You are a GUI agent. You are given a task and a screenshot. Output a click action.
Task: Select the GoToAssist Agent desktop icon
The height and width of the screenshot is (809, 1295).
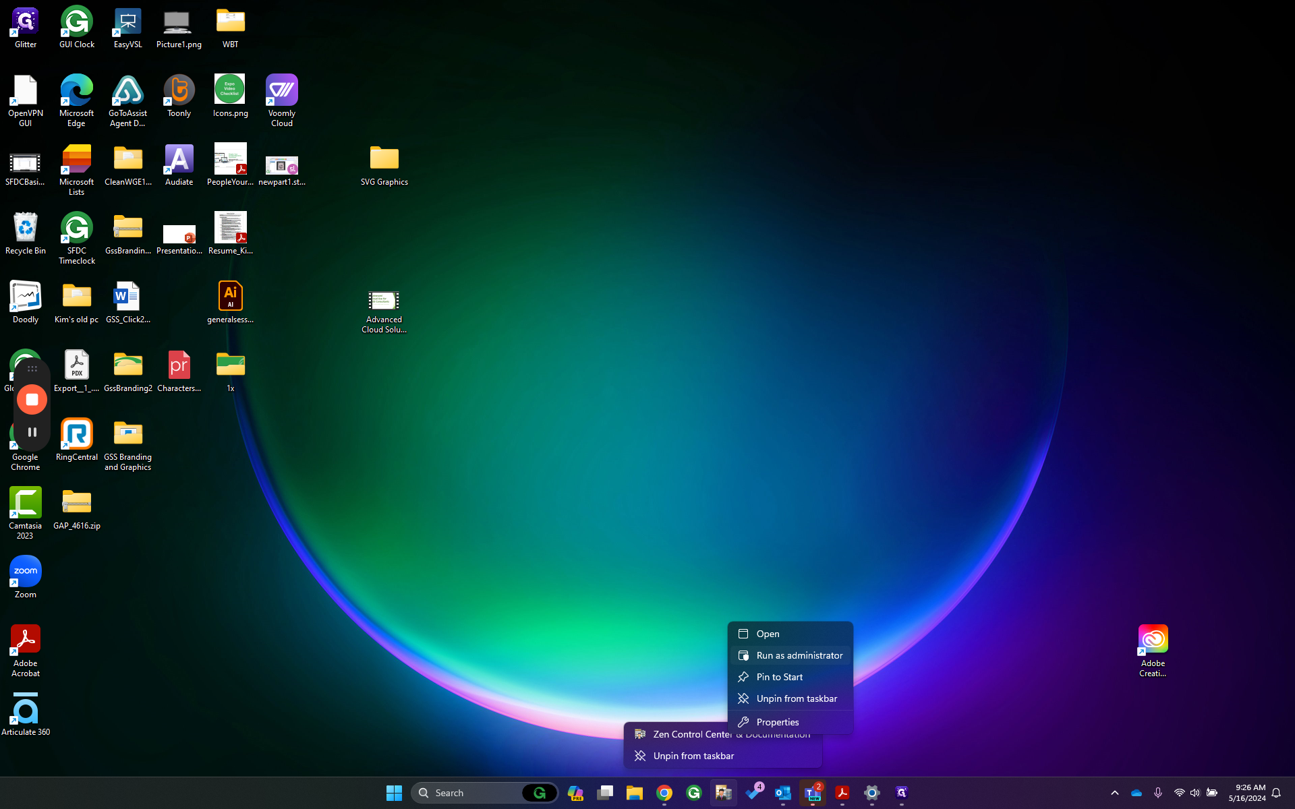pos(128,101)
